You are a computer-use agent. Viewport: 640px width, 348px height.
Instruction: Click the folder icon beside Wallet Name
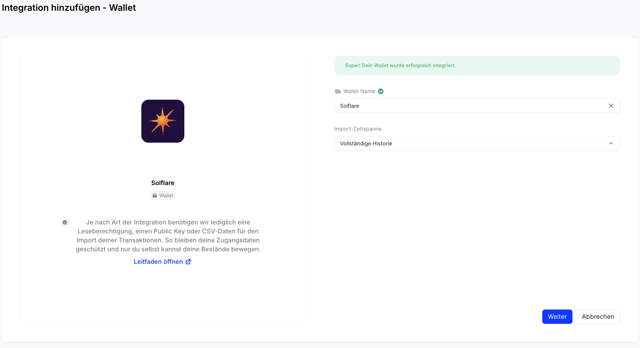click(338, 91)
